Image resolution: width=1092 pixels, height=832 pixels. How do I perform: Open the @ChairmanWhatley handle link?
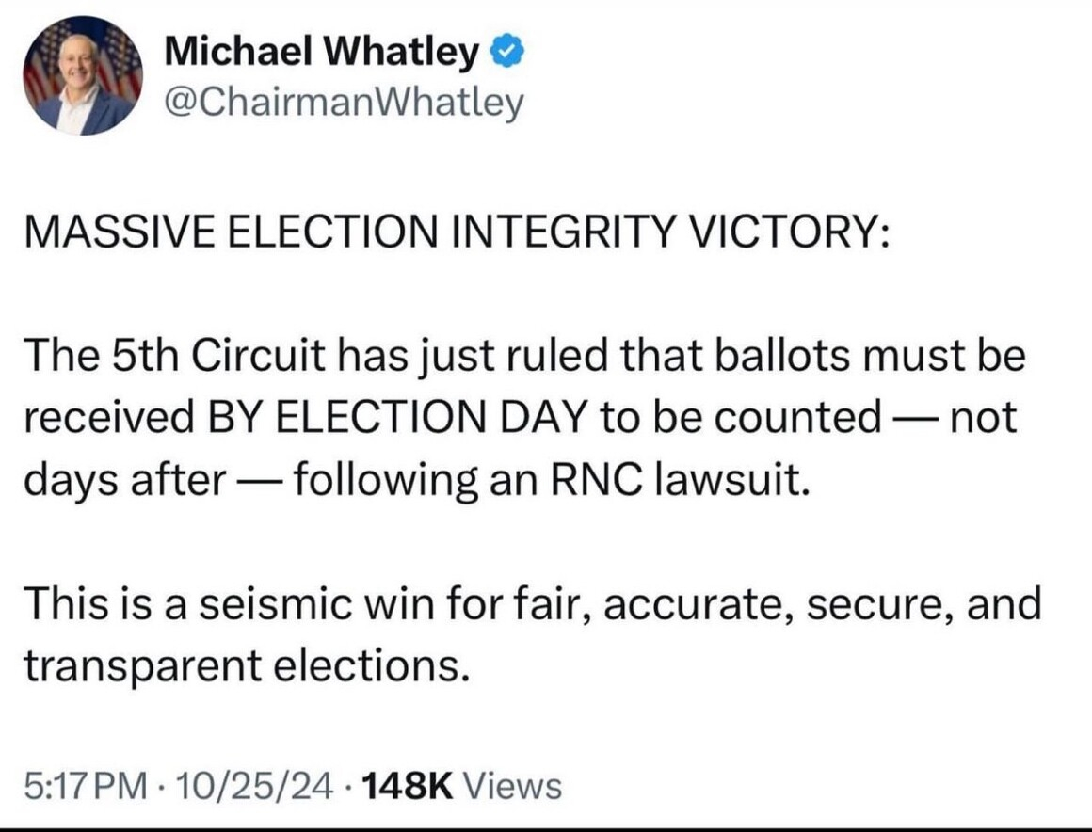pyautogui.click(x=344, y=104)
